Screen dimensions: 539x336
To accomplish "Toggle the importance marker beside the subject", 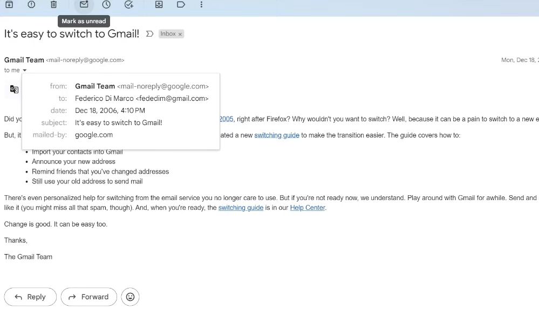I will (x=149, y=33).
